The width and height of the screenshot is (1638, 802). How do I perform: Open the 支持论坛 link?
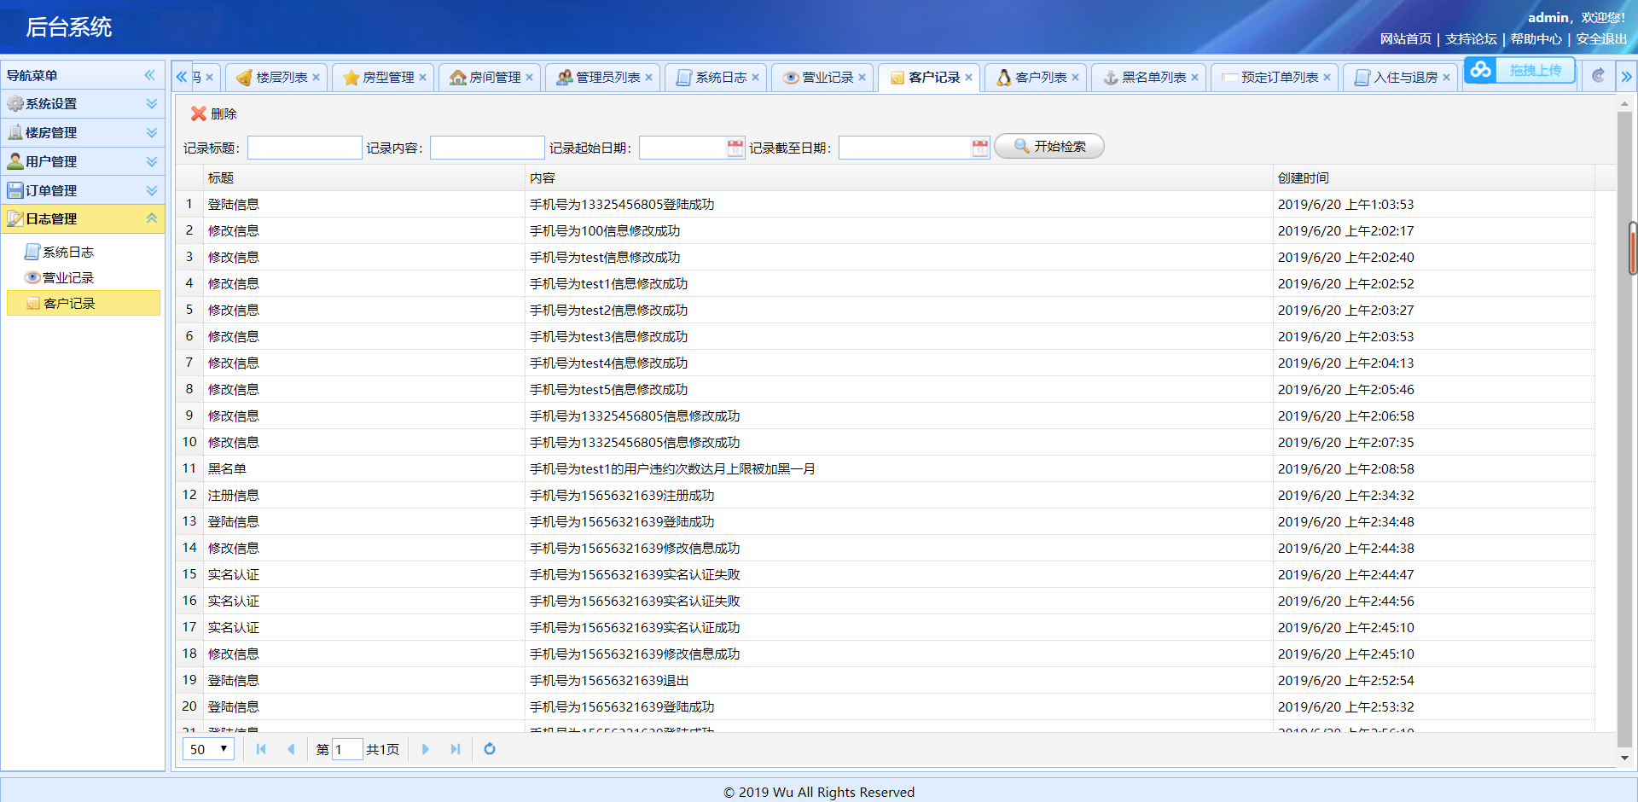[x=1471, y=39]
